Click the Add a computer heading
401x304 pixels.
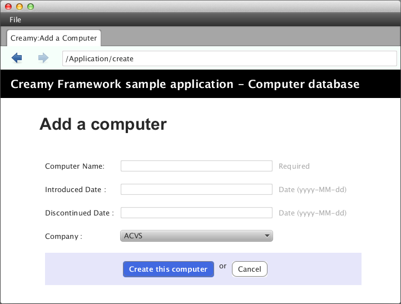click(x=103, y=124)
